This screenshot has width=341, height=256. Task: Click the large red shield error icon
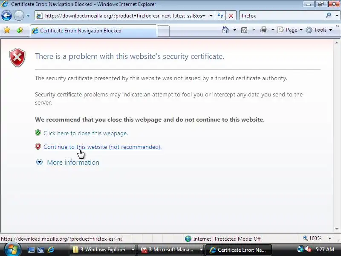tap(17, 57)
